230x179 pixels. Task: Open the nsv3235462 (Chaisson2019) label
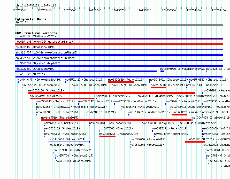(x=35, y=47)
